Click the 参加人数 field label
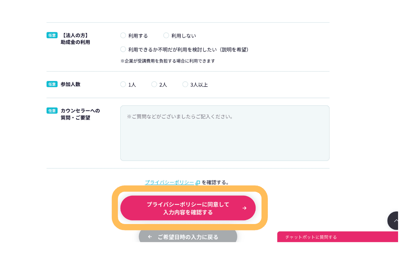The image size is (414, 264). coord(70,84)
